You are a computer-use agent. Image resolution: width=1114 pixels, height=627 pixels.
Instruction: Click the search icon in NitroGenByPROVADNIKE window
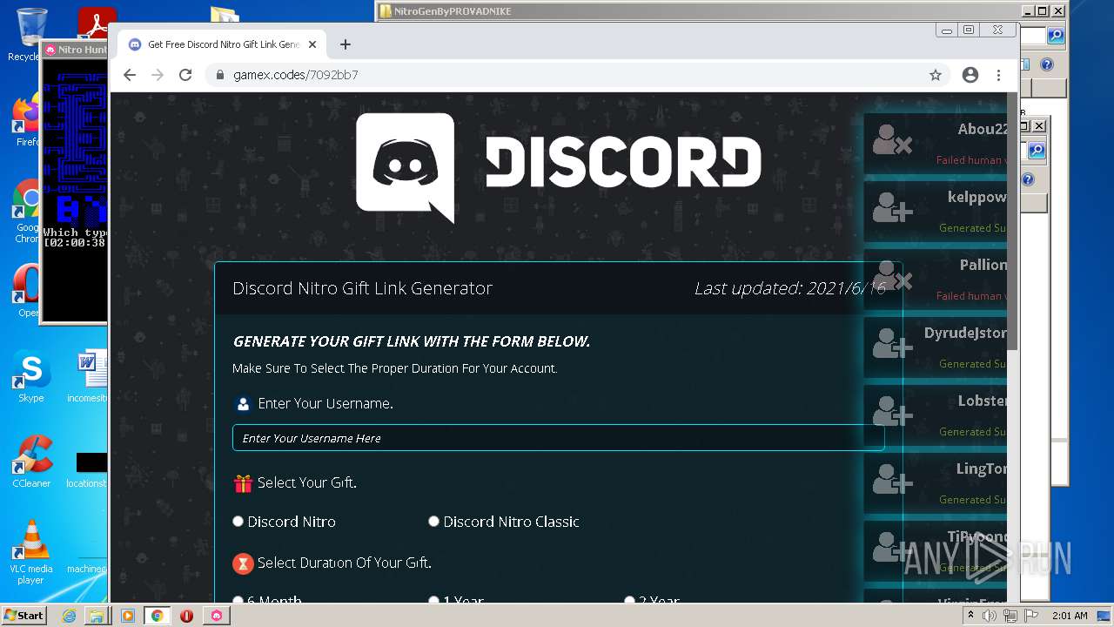pyautogui.click(x=1056, y=36)
